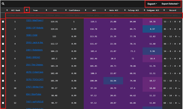183x109 pixels.
Task: Sort by the ACE Rank column arrows
Action: click(7, 10)
